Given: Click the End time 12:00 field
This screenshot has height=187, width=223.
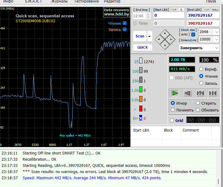Looking at the screenshot, I should 140,16.
